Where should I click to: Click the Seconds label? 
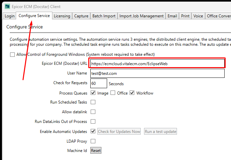116,84
